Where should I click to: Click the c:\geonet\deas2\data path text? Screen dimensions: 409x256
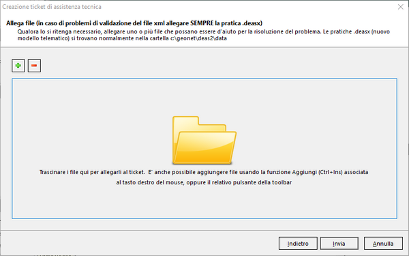pyautogui.click(x=198, y=38)
